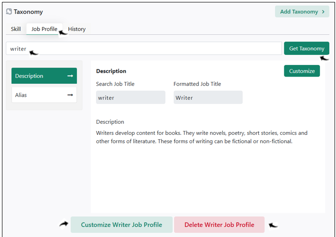Image resolution: width=336 pixels, height=237 pixels.
Task: Select the Alias sidebar item
Action: [44, 95]
